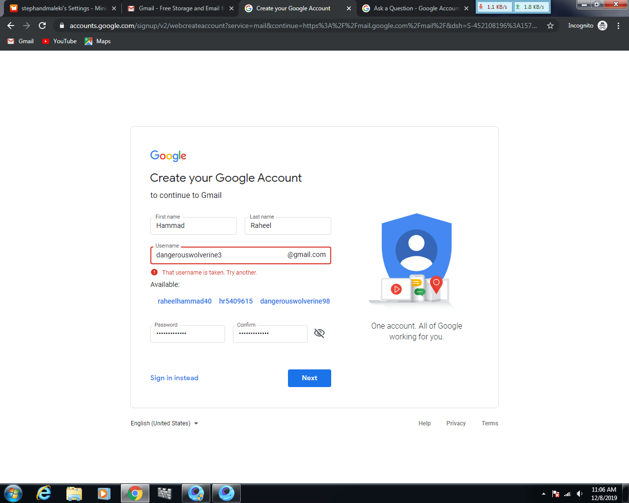Open the Windows Start menu
The height and width of the screenshot is (503, 629).
[x=13, y=493]
